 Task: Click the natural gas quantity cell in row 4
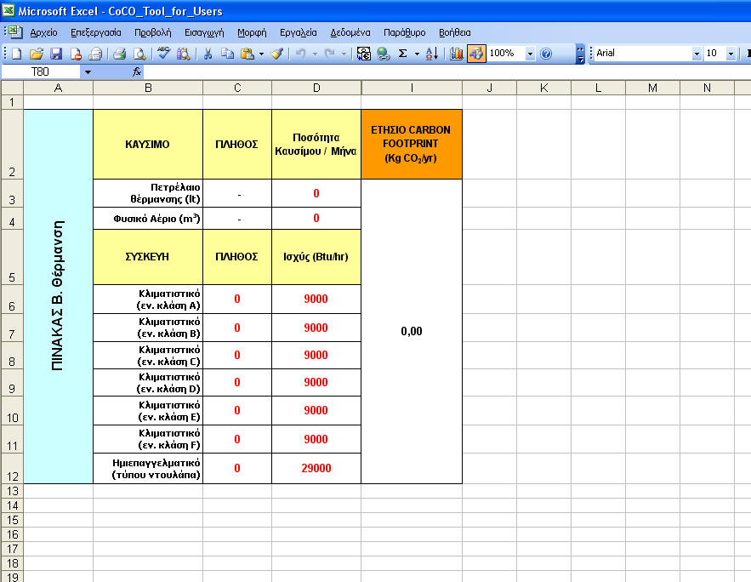point(316,218)
